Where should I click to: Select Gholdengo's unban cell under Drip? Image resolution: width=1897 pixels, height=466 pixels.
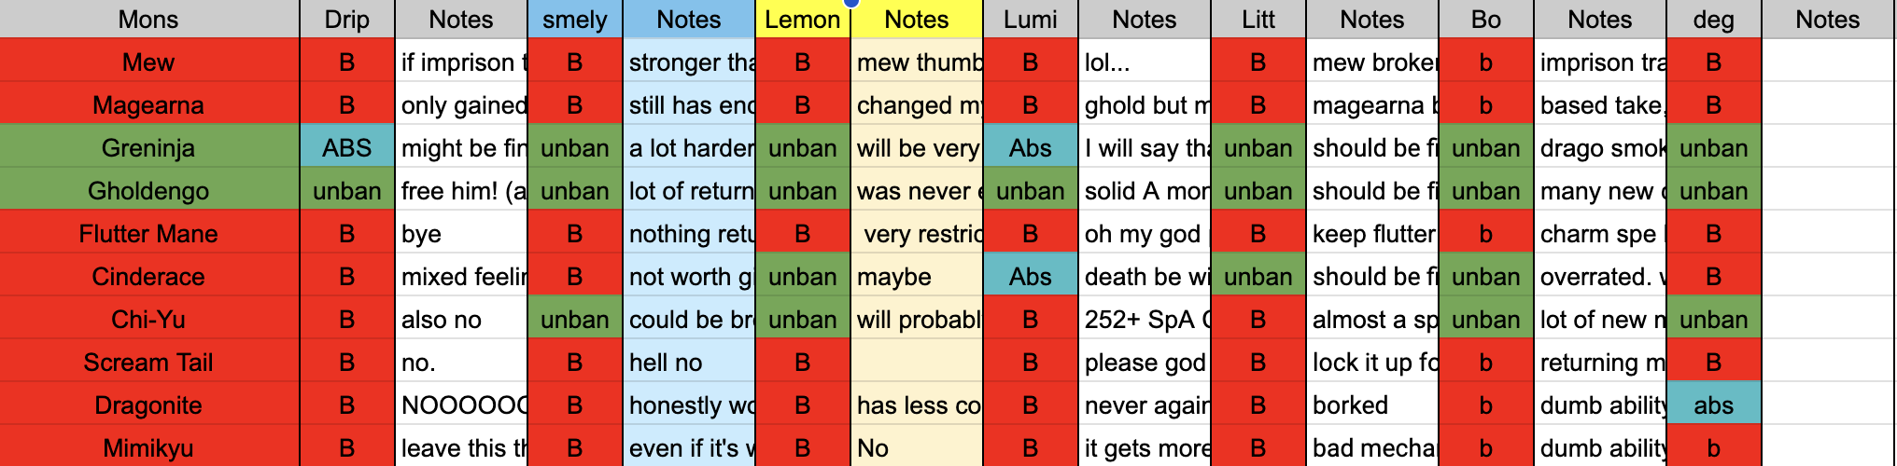pyautogui.click(x=347, y=190)
